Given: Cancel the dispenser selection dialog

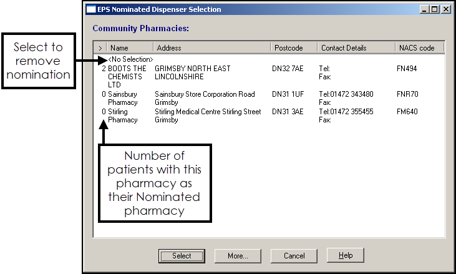Looking at the screenshot, I should (294, 256).
